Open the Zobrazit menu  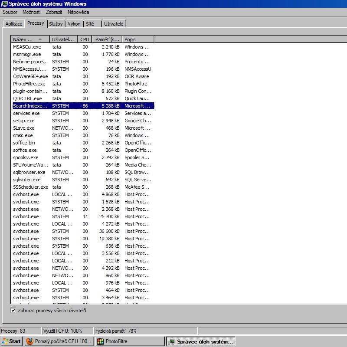click(x=54, y=12)
